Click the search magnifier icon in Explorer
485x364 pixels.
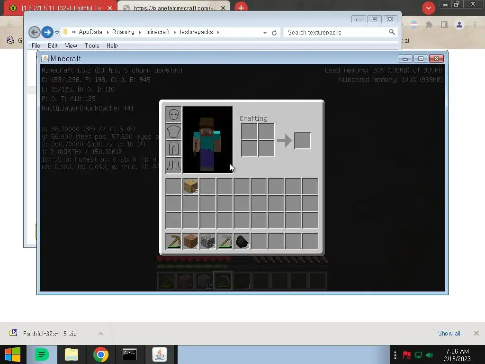[x=392, y=32]
